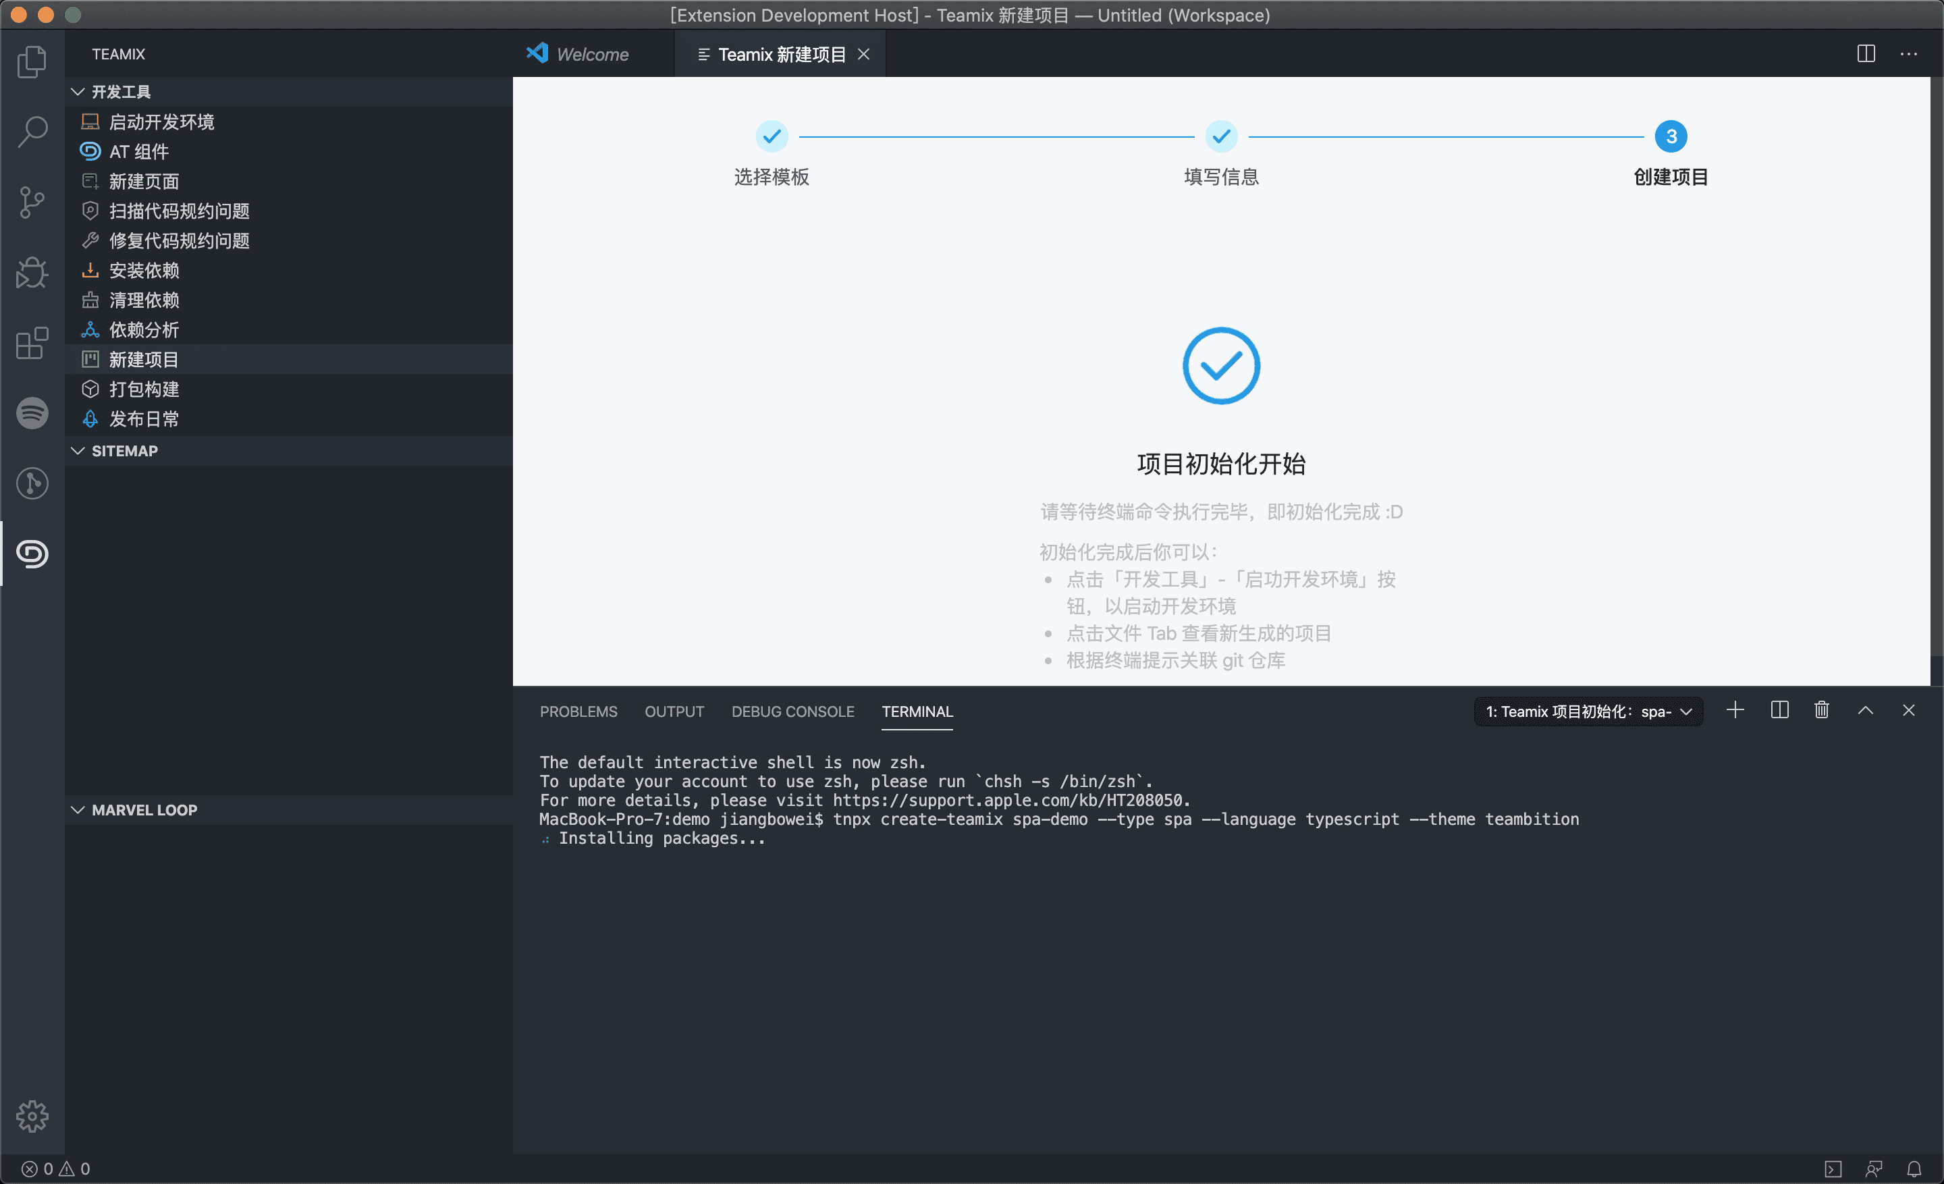
Task: Click step 3 创建项目 indicator
Action: 1671,136
